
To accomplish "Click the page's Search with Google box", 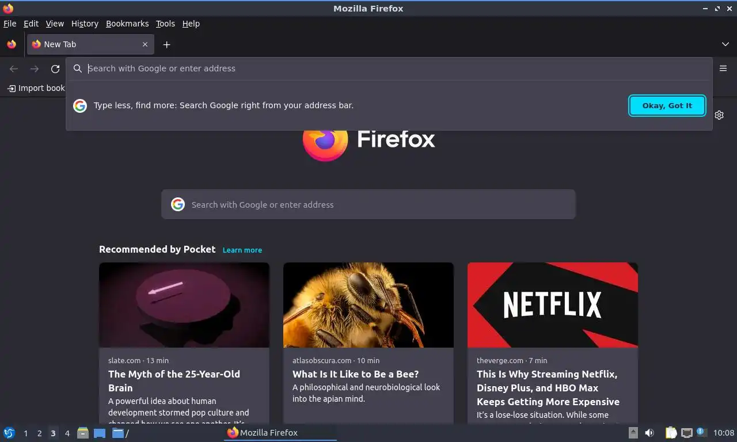I will (368, 204).
